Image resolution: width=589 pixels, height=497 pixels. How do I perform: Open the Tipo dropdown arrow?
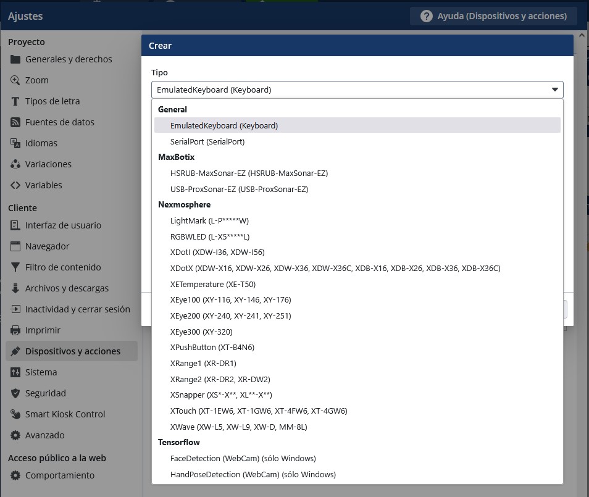point(554,90)
